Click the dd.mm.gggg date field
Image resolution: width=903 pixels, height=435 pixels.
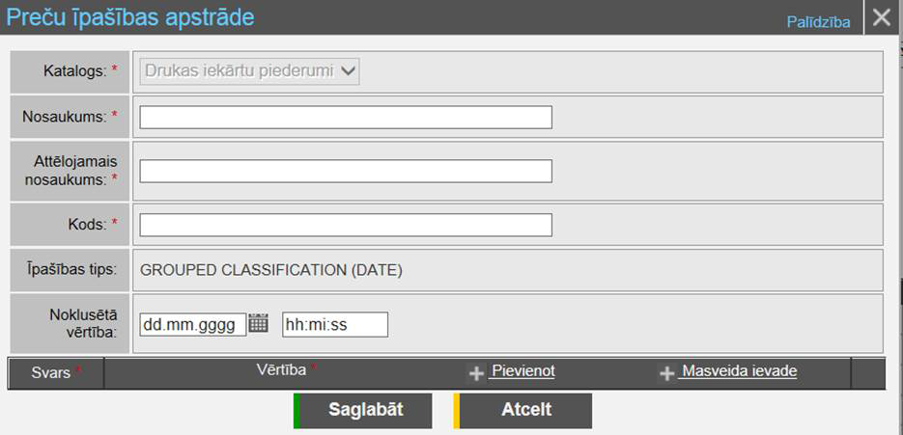coord(192,324)
